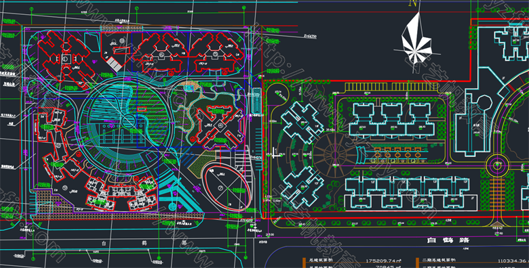This screenshot has width=529, height=268.
Task: Select the red cross-shaped tower in garden
Action: click(220, 127)
